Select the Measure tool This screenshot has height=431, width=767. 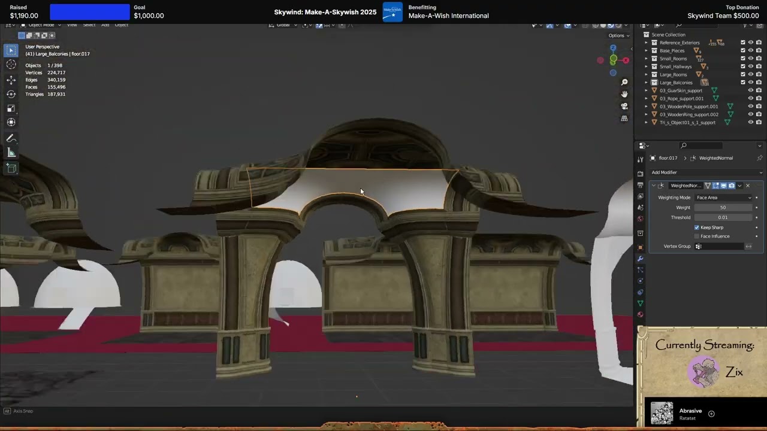point(11,153)
